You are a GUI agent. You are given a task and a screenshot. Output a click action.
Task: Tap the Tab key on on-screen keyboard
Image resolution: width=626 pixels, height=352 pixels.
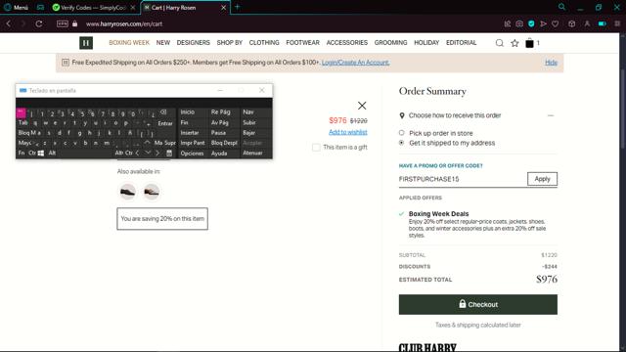click(x=22, y=123)
